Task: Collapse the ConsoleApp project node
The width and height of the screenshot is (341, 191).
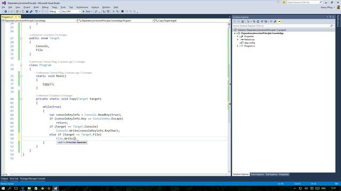Action: pos(235,33)
